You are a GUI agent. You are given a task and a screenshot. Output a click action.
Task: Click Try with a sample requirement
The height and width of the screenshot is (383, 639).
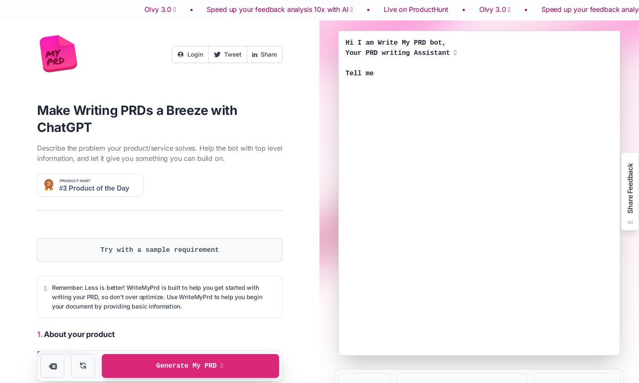160,250
